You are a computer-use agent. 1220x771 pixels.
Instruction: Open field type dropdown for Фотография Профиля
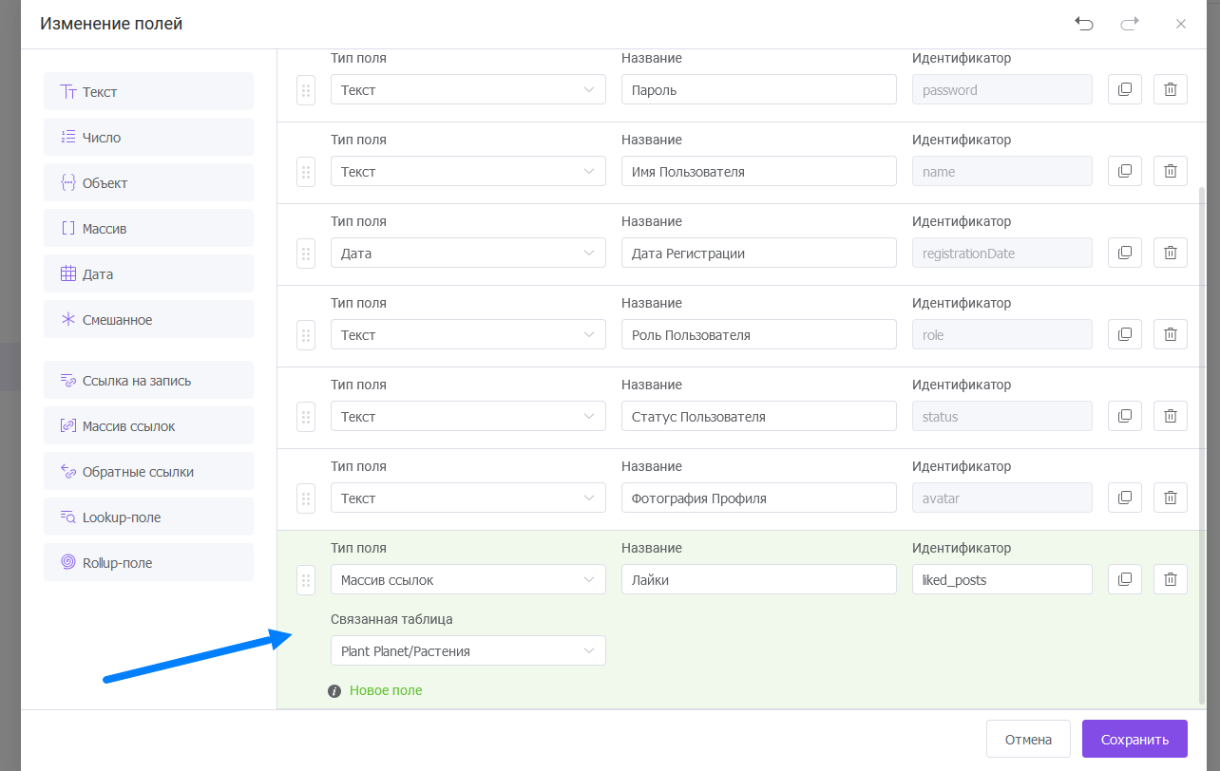pos(468,498)
